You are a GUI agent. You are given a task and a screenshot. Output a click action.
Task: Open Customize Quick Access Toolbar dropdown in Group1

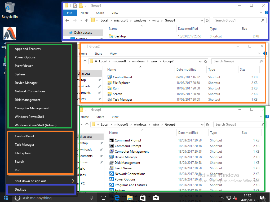coord(86,6)
